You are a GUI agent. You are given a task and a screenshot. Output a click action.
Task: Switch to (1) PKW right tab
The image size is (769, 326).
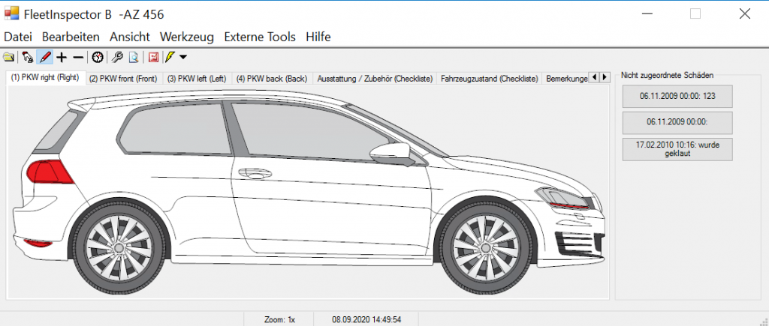[45, 78]
